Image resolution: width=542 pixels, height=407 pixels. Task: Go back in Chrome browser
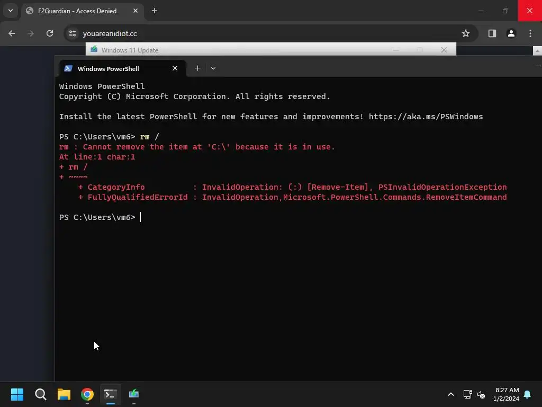coord(12,33)
